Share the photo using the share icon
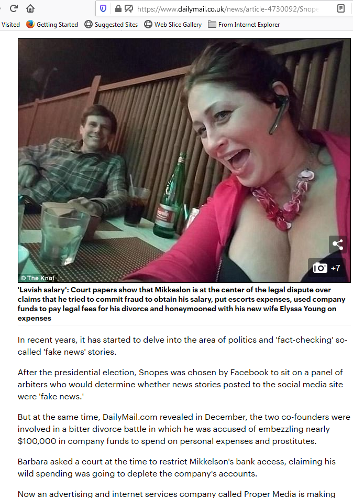Image resolution: width=353 pixels, height=498 pixels. click(337, 244)
